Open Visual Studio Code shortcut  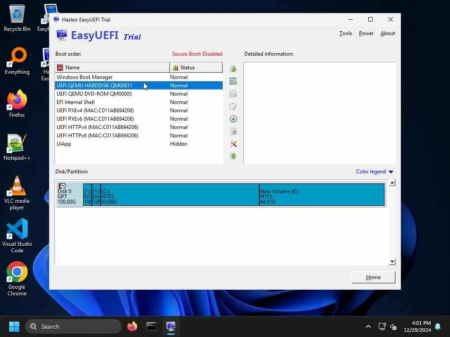tap(17, 236)
